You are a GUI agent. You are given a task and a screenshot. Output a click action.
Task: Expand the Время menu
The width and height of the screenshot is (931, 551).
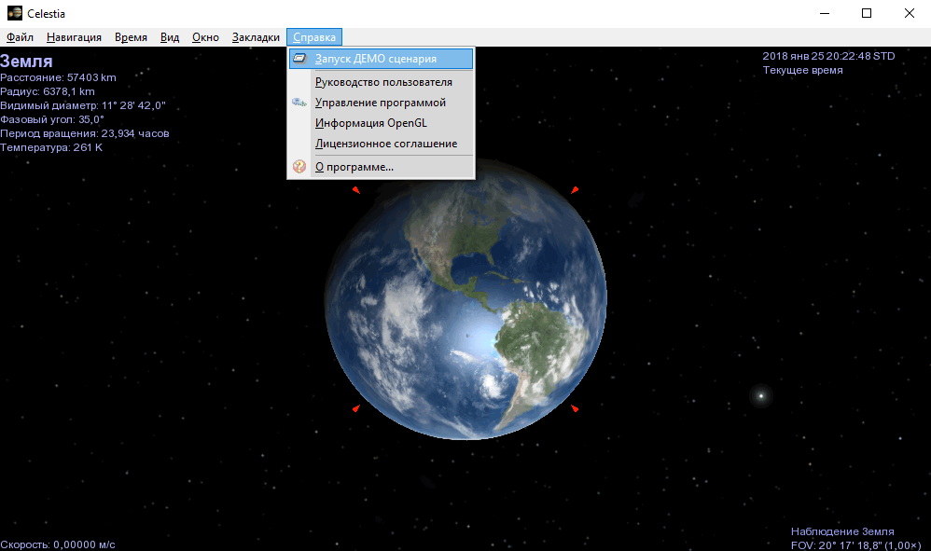[x=131, y=37]
